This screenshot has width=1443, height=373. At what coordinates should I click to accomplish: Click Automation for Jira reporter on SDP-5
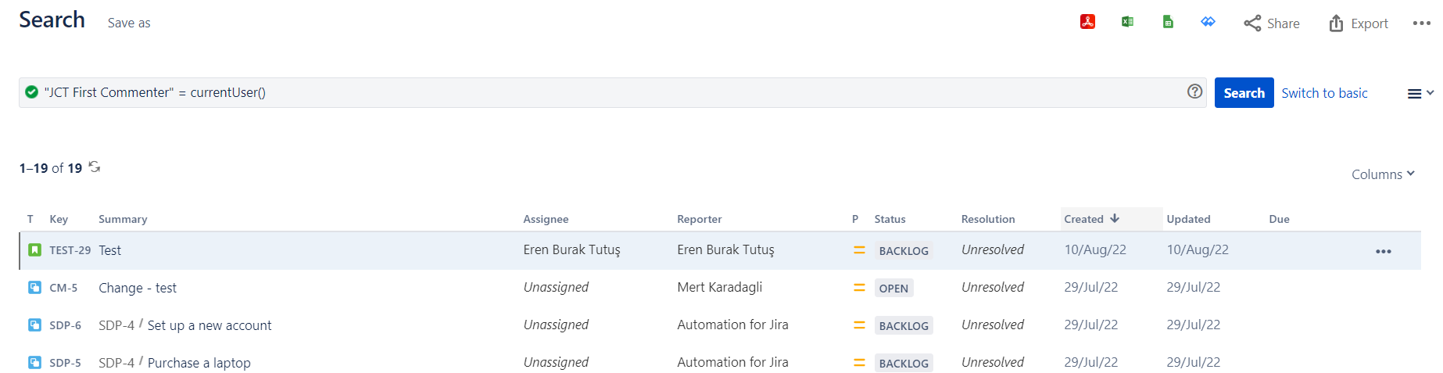[732, 363]
